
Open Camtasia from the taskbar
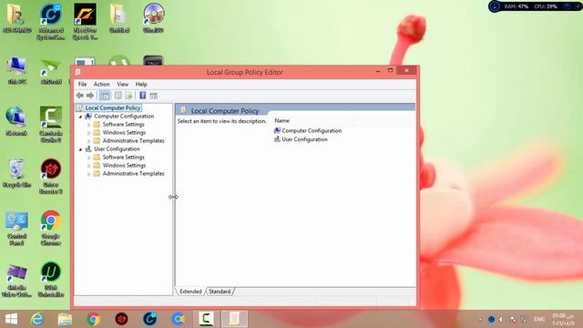point(206,319)
